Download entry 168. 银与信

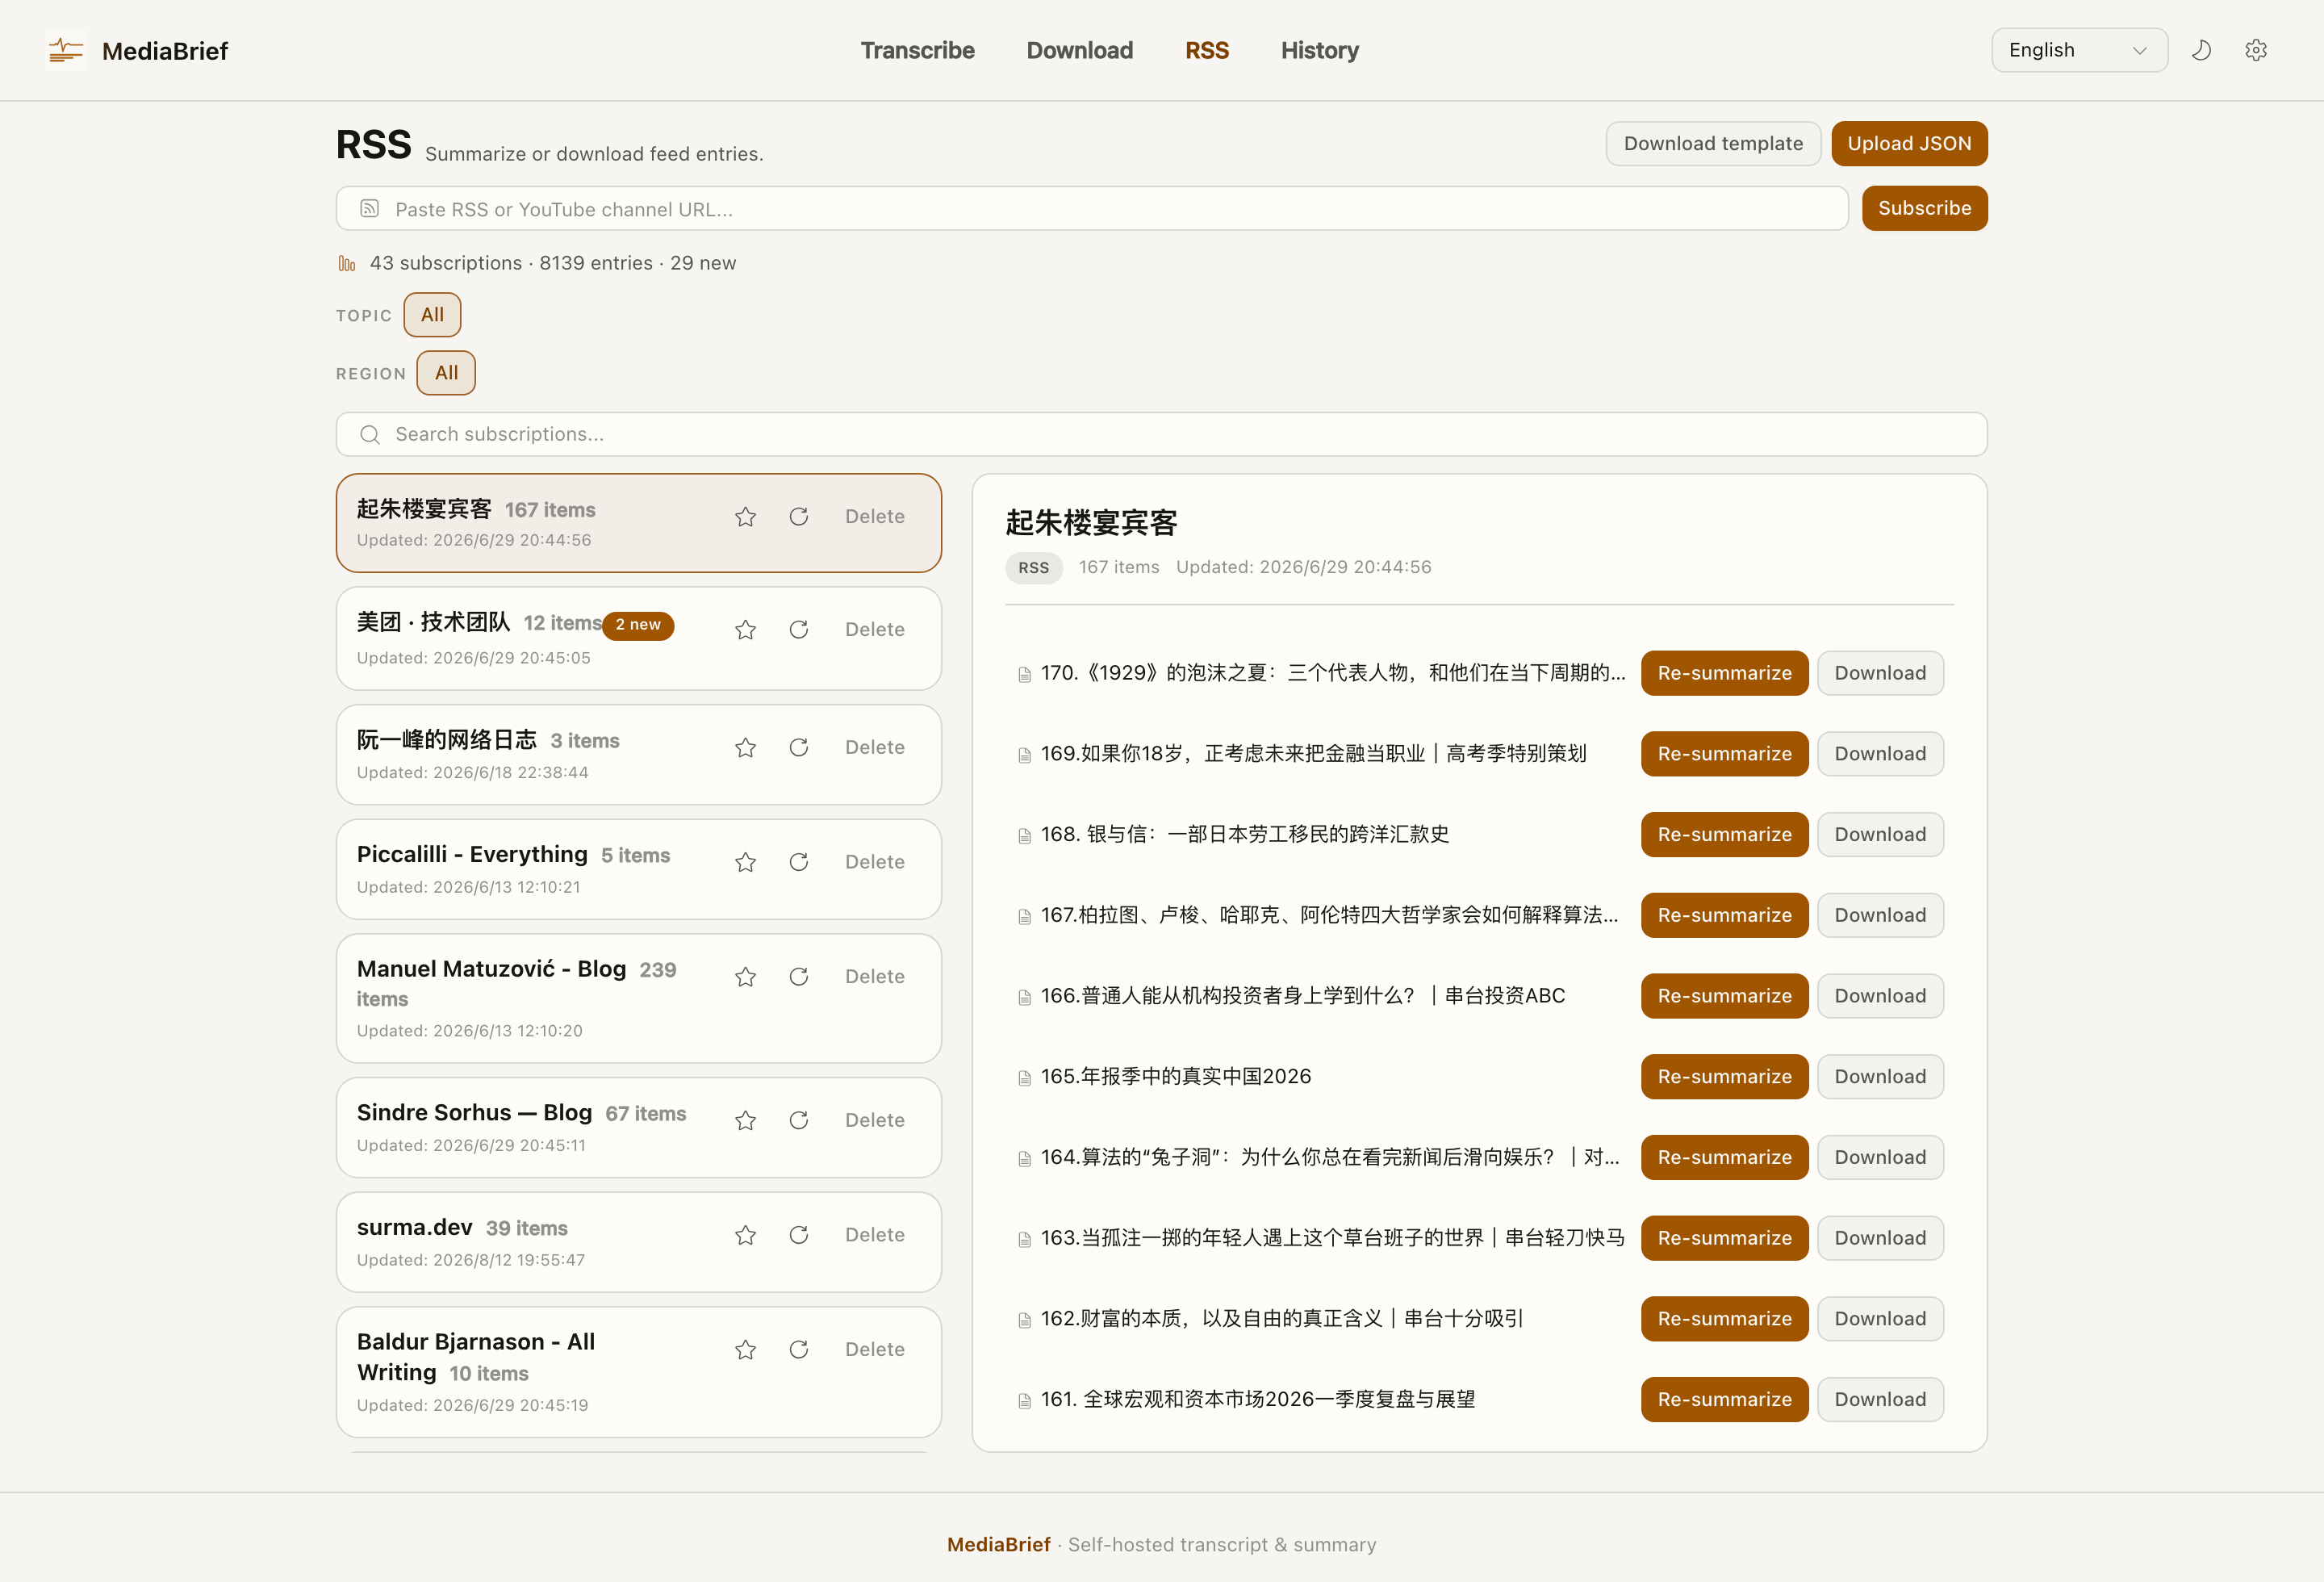1880,834
